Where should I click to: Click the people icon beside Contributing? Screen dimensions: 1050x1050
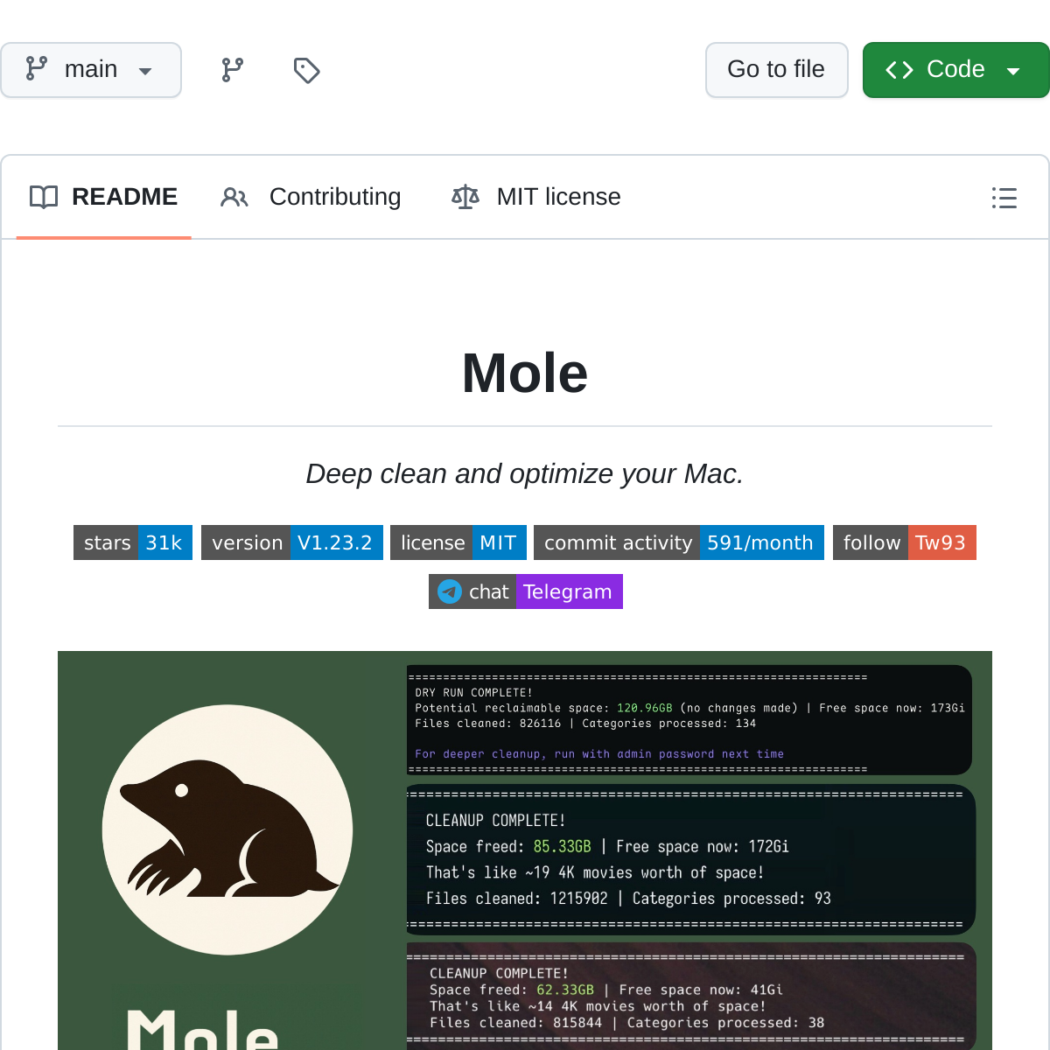[x=234, y=197]
